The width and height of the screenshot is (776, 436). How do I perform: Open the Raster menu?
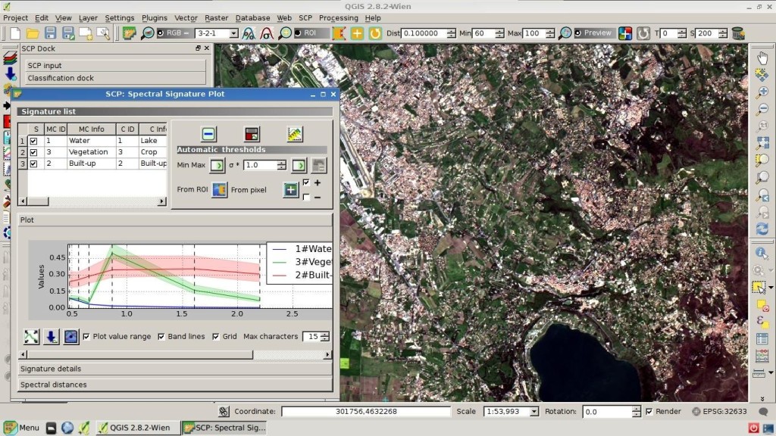pyautogui.click(x=216, y=18)
